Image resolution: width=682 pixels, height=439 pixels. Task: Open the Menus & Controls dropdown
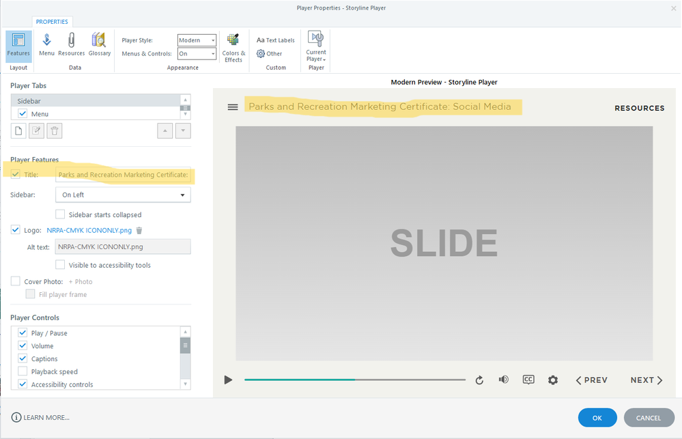(197, 54)
